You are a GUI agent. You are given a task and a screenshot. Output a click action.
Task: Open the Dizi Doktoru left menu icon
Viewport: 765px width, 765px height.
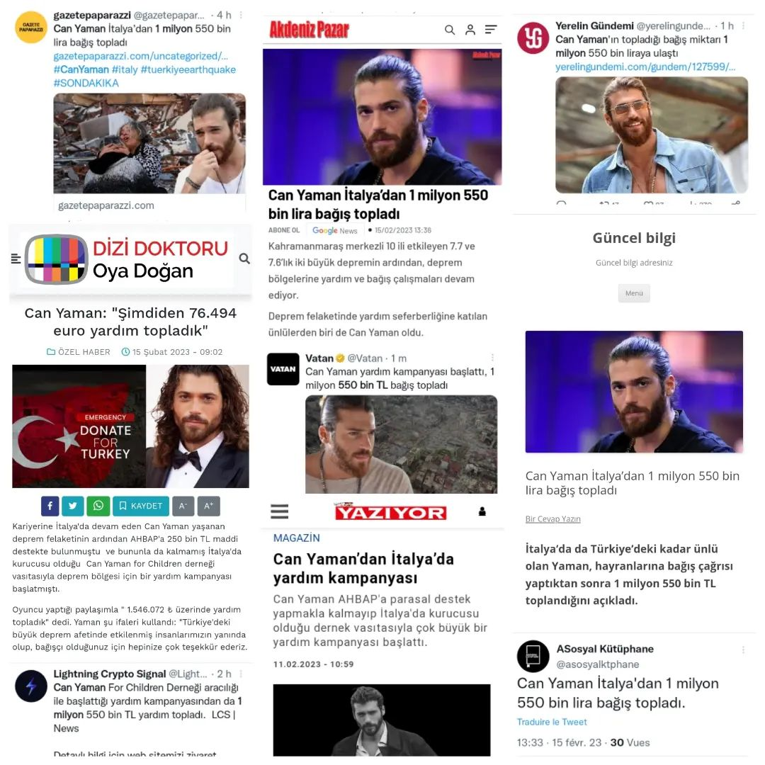pyautogui.click(x=16, y=259)
